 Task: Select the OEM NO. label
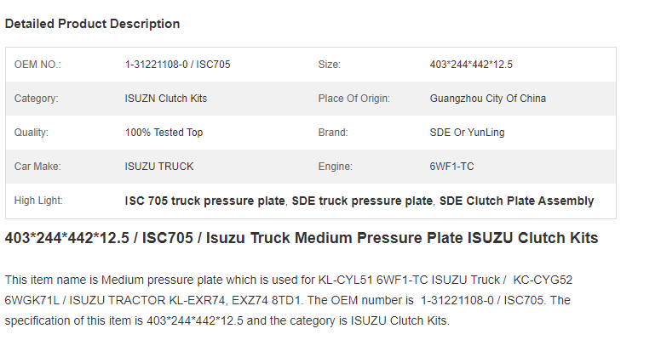coord(37,65)
